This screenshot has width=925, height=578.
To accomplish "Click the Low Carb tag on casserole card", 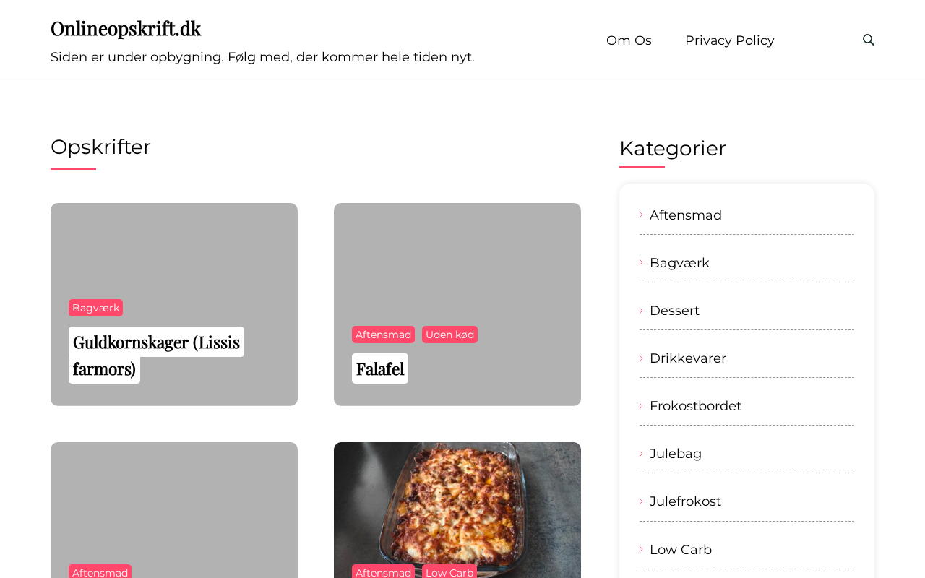I will click(x=449, y=572).
